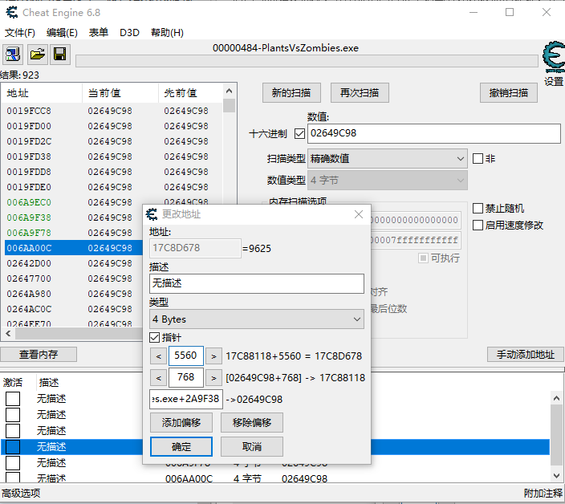Screen dimensions: 565x504
Task: Click scroll up arrow in address list
Action: click(230, 91)
